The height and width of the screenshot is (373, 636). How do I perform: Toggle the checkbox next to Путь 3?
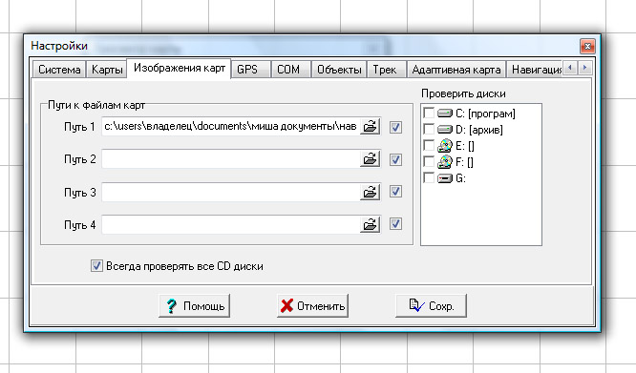pos(395,191)
